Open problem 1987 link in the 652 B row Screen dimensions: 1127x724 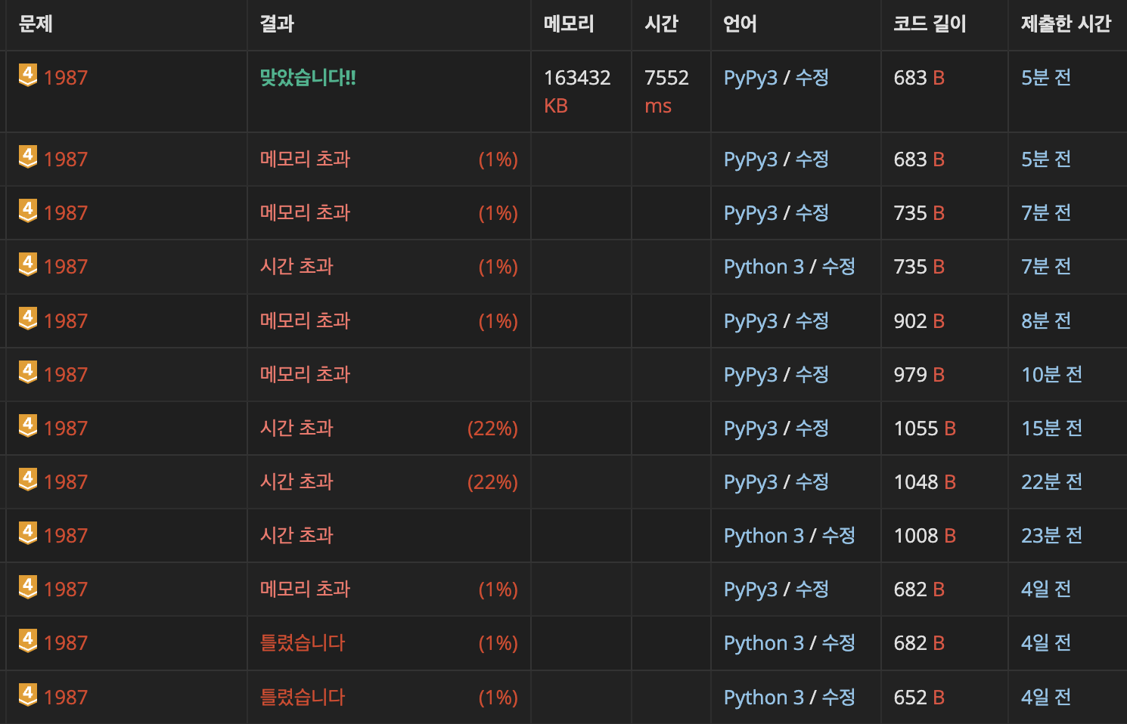pos(66,698)
